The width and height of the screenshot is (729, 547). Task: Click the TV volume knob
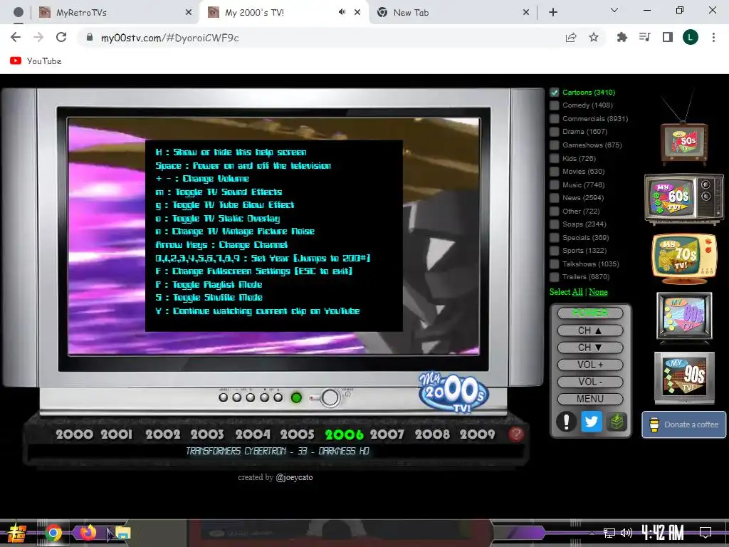(x=330, y=397)
